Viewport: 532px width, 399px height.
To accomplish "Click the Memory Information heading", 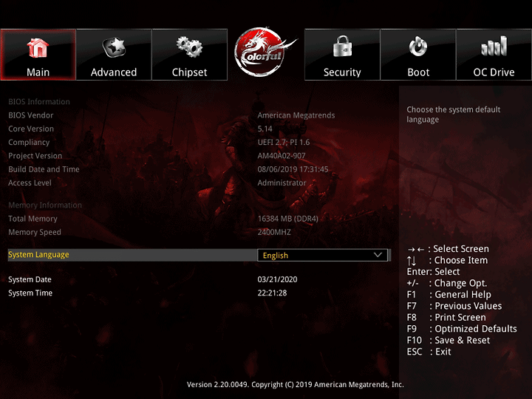I will (x=45, y=205).
